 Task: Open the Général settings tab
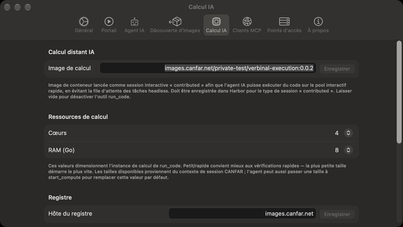84,25
